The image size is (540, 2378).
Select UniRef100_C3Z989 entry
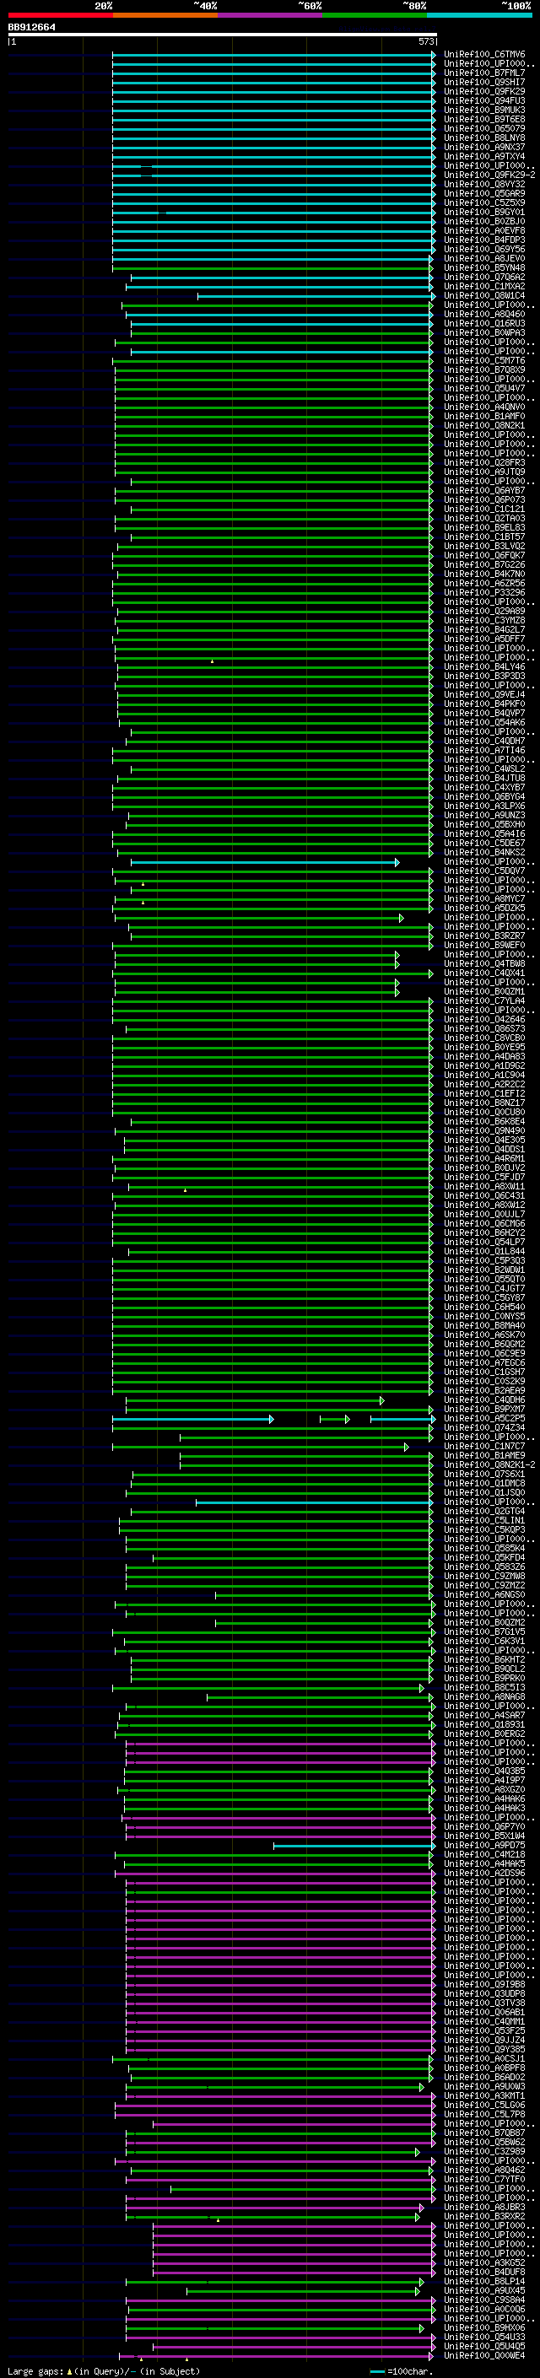point(483,2151)
